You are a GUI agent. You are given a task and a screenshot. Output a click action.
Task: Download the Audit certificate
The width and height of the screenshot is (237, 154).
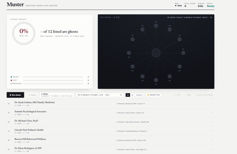pos(204,95)
